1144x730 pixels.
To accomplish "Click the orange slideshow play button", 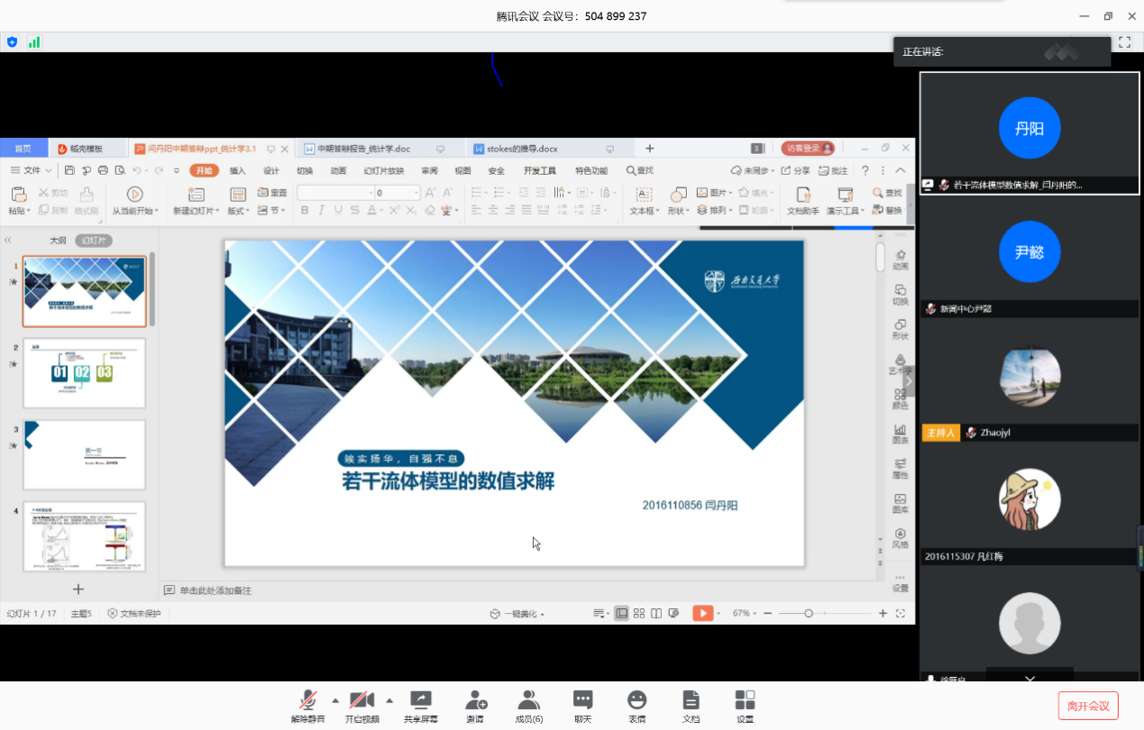I will click(x=702, y=613).
